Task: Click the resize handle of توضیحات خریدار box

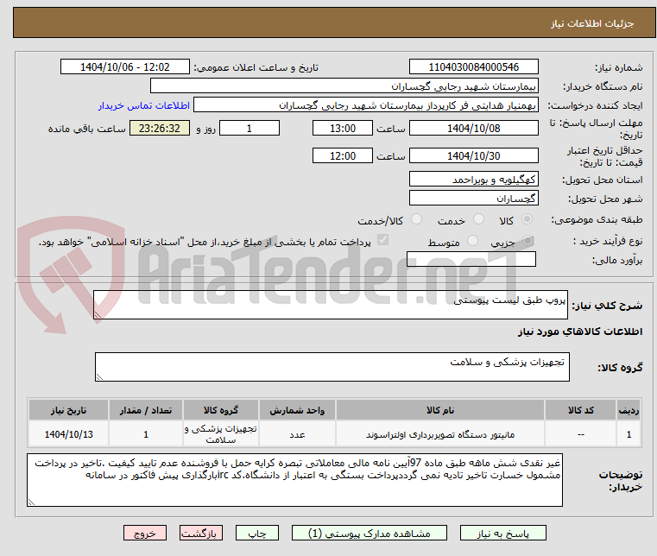Action: (31, 502)
